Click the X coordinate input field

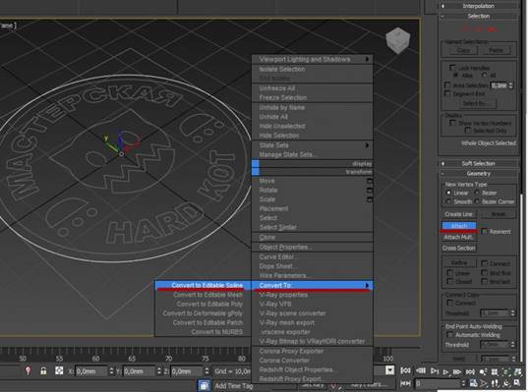[x=90, y=371]
